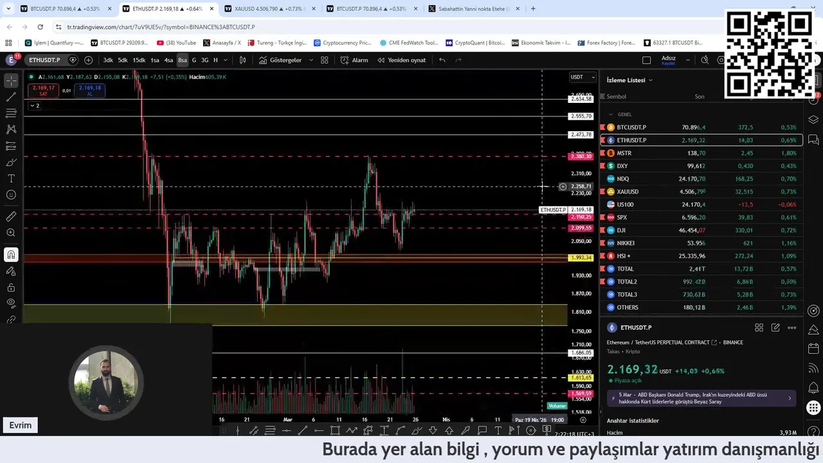Screen dimensions: 823x463
Task: Open the Fibonacci retracement tools
Action: [11, 113]
